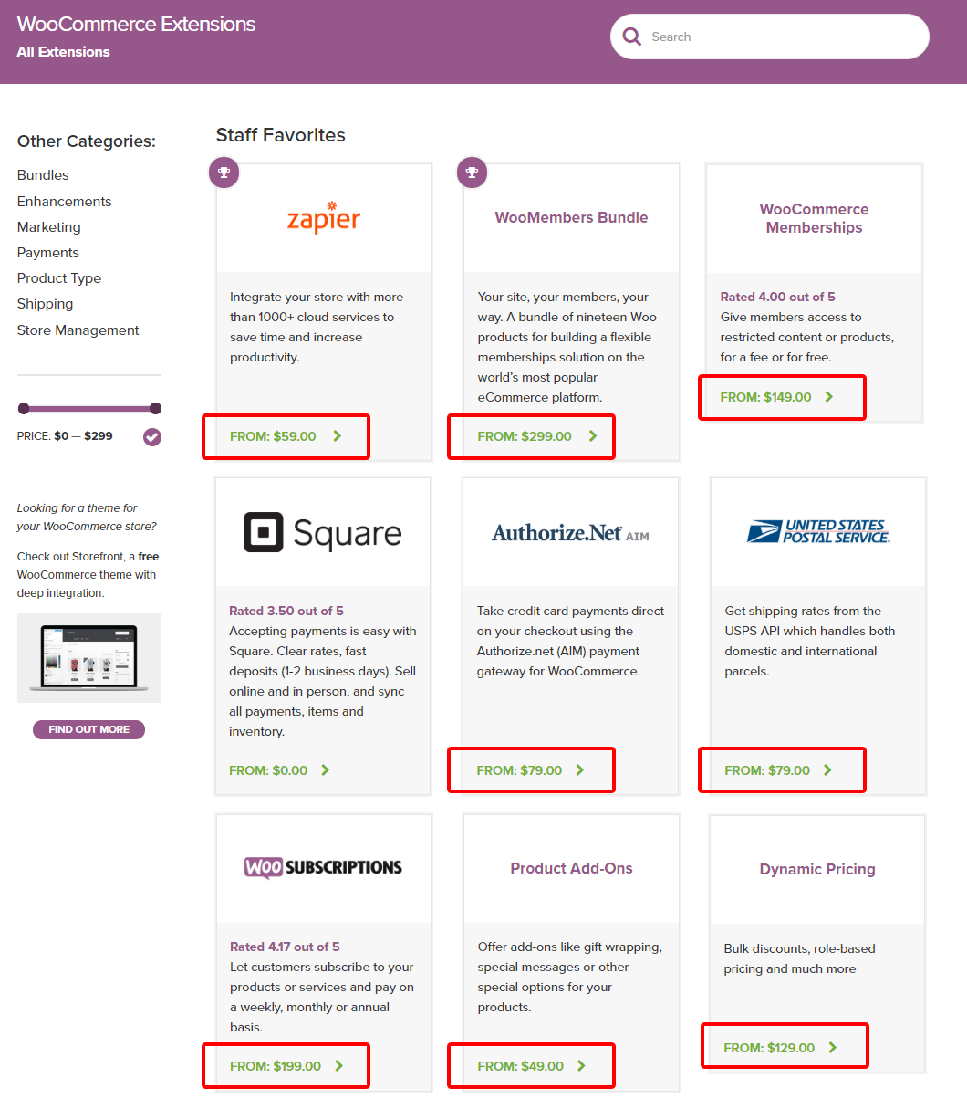Screen dimensions: 967x1109
Task: Open the Marketing category
Action: pyautogui.click(x=49, y=227)
